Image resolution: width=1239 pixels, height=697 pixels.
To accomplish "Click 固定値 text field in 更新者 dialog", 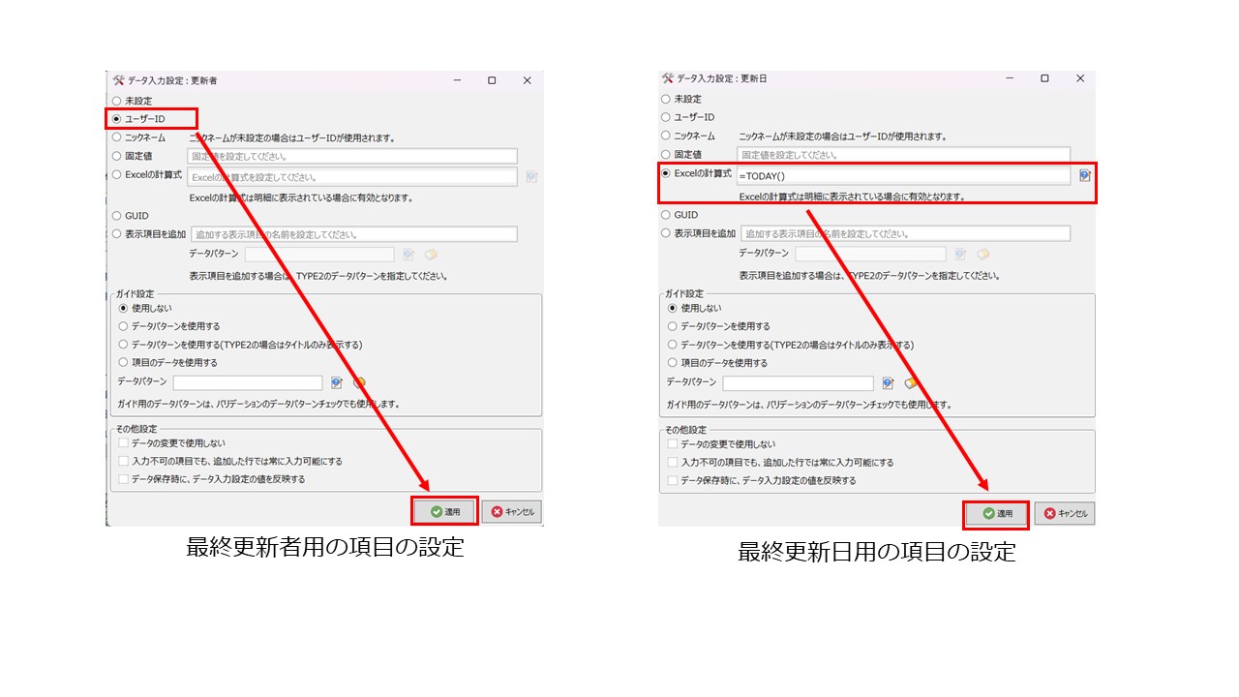I will (x=352, y=156).
